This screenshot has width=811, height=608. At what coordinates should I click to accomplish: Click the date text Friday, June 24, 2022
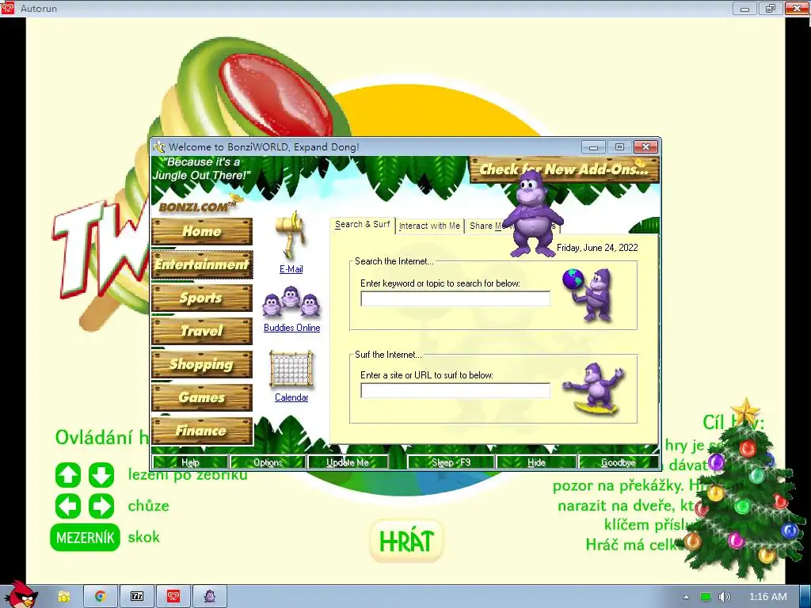[597, 248]
